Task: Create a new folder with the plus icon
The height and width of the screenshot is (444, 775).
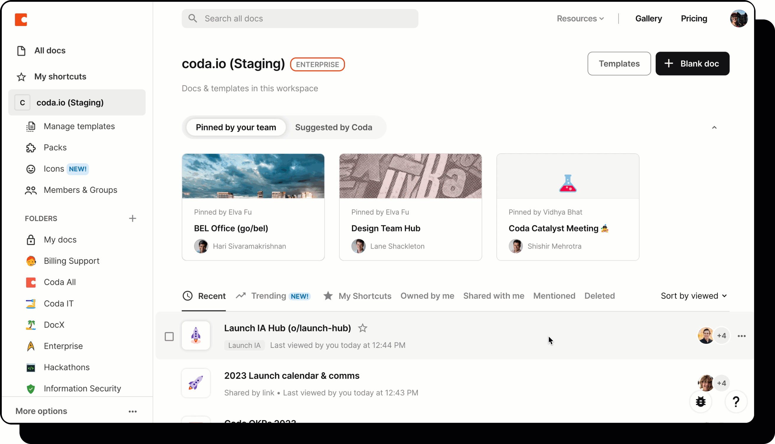Action: tap(133, 218)
